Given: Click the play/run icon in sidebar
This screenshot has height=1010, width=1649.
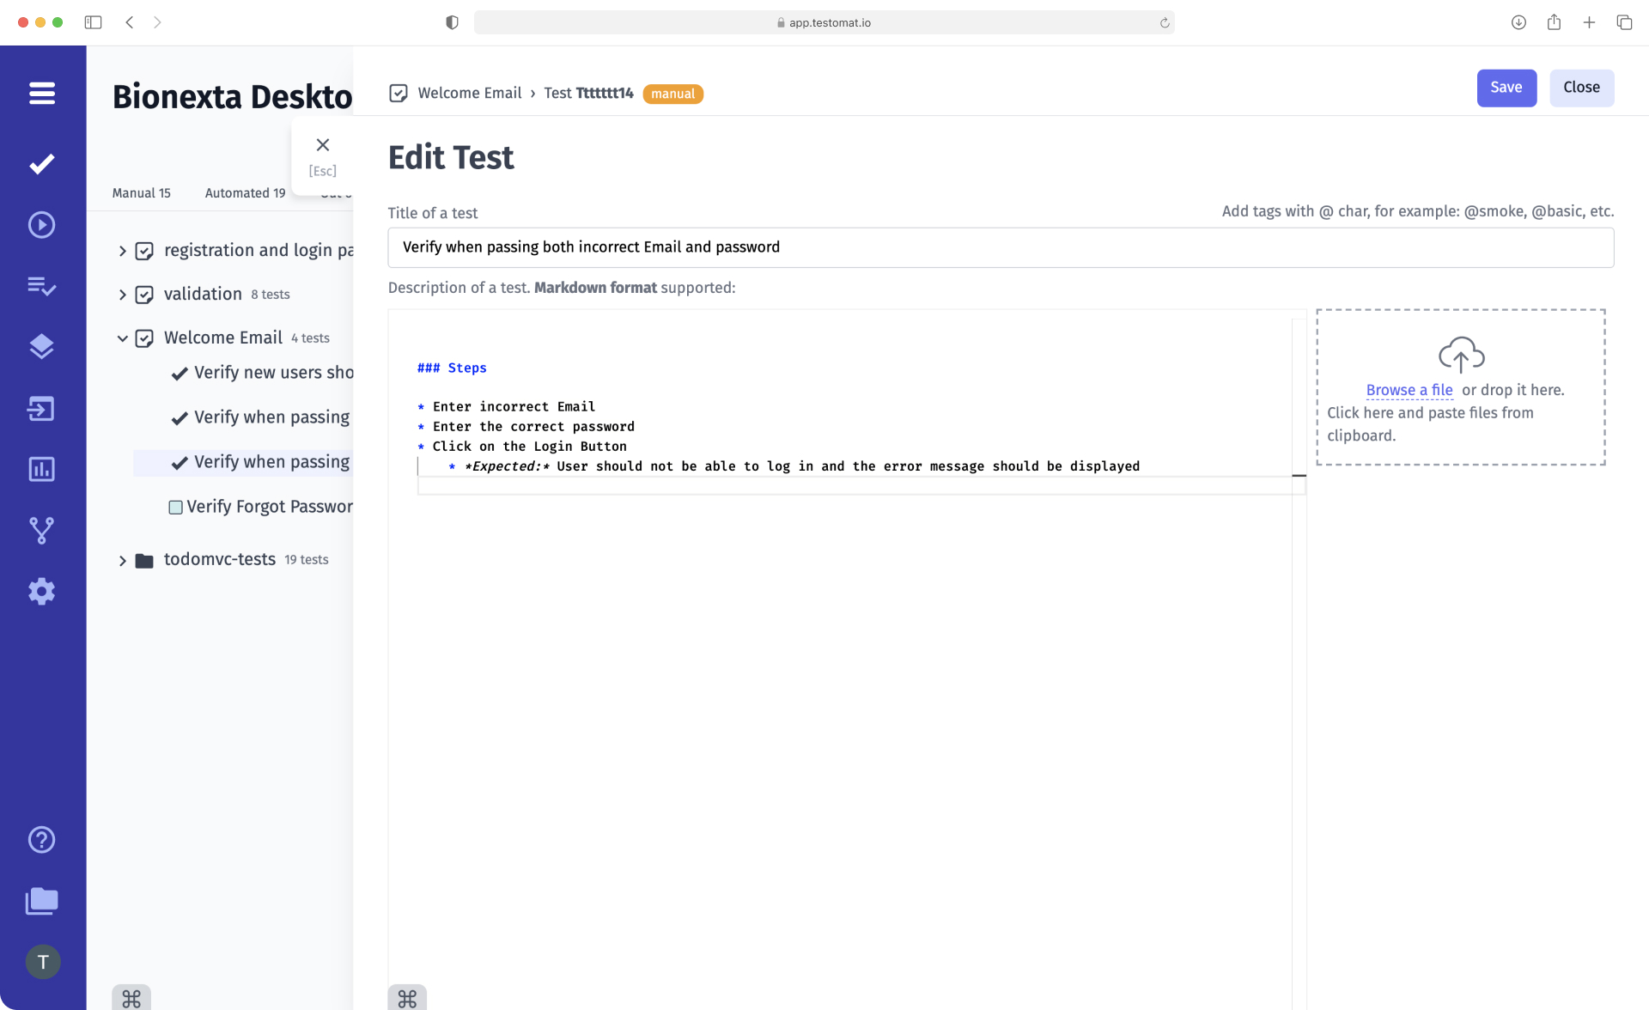Looking at the screenshot, I should click(x=42, y=223).
